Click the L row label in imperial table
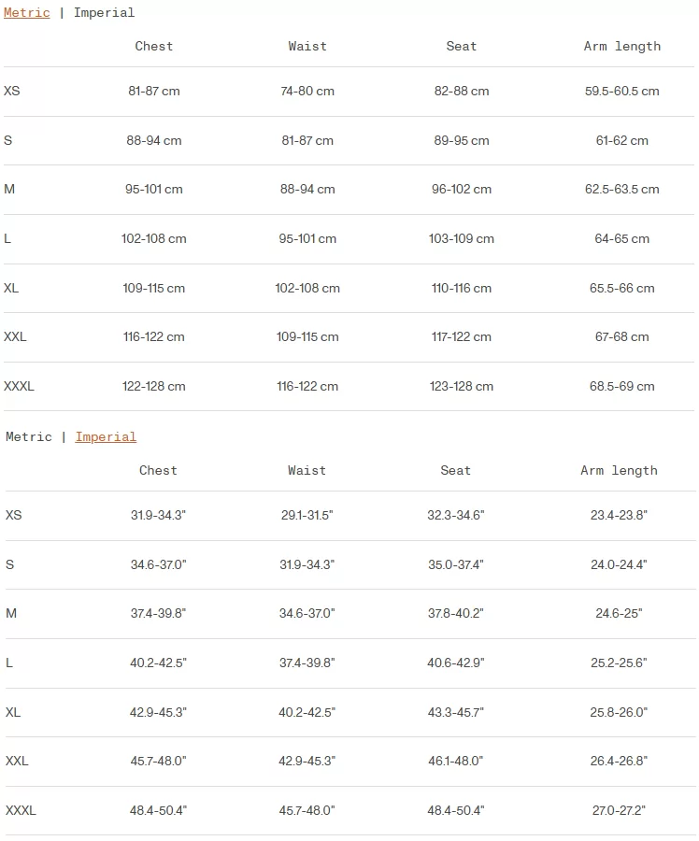699x841 pixels. click(x=9, y=663)
